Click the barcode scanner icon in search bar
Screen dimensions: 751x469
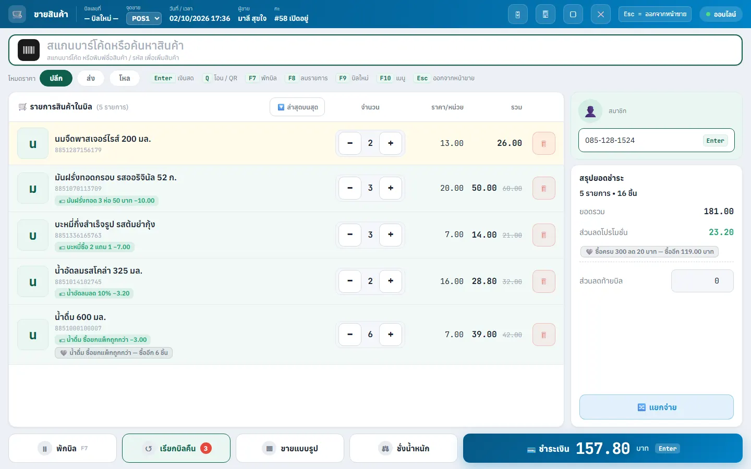[x=29, y=50]
